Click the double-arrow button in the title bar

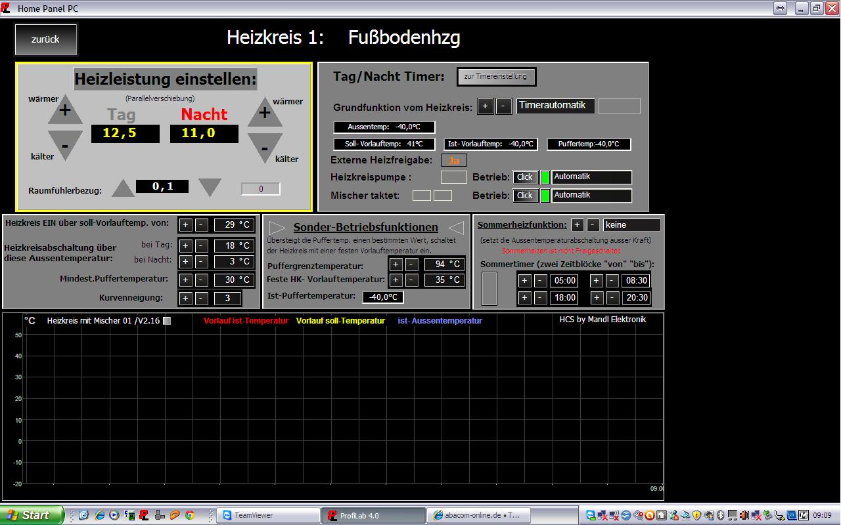point(780,8)
